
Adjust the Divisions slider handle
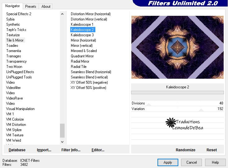(x=148, y=104)
